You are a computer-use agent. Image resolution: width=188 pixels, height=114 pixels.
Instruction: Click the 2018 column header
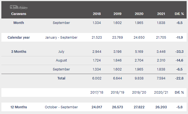pos(97,14)
